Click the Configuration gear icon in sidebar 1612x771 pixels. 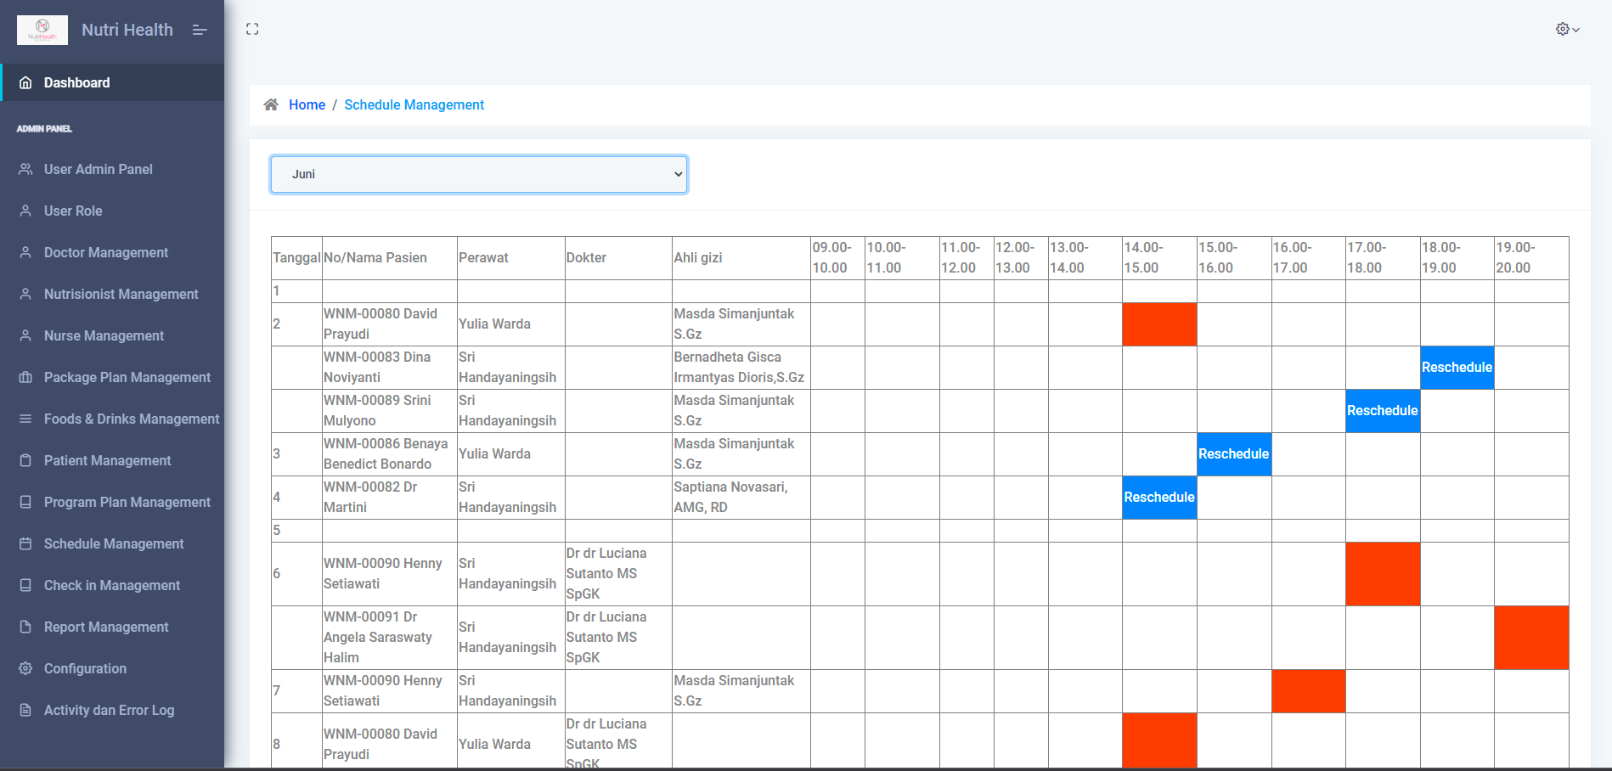(x=25, y=668)
